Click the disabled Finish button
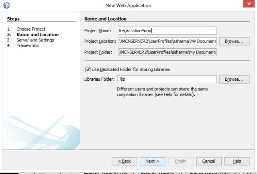The height and width of the screenshot is (174, 257). point(181,161)
